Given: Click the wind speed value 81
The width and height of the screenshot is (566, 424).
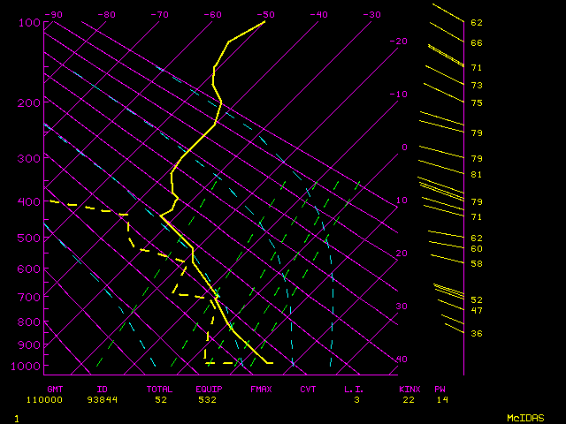Looking at the screenshot, I should click(x=476, y=175).
